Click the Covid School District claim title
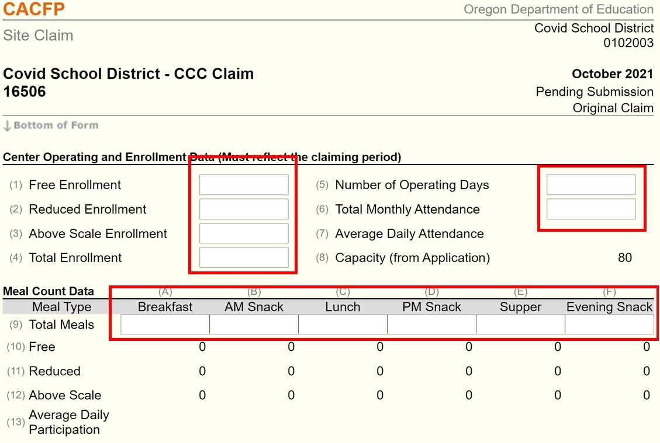 pyautogui.click(x=128, y=74)
